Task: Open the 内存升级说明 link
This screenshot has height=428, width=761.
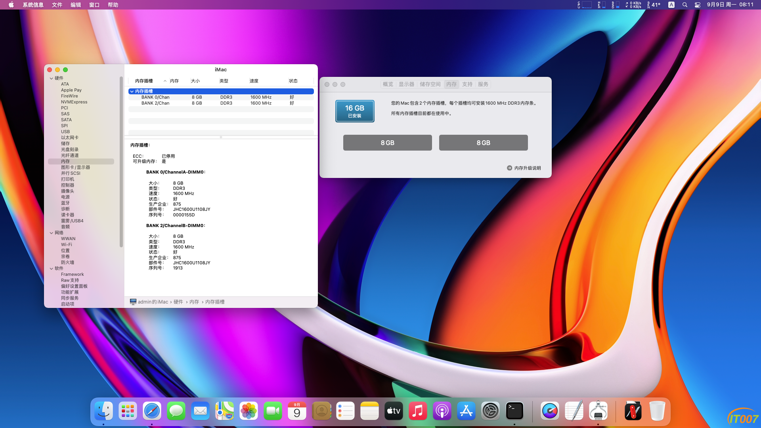Action: 524,168
